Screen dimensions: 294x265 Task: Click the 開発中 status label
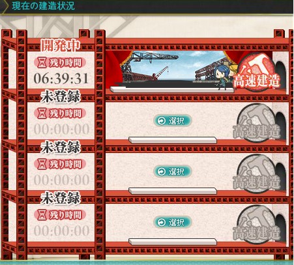[x=61, y=46]
